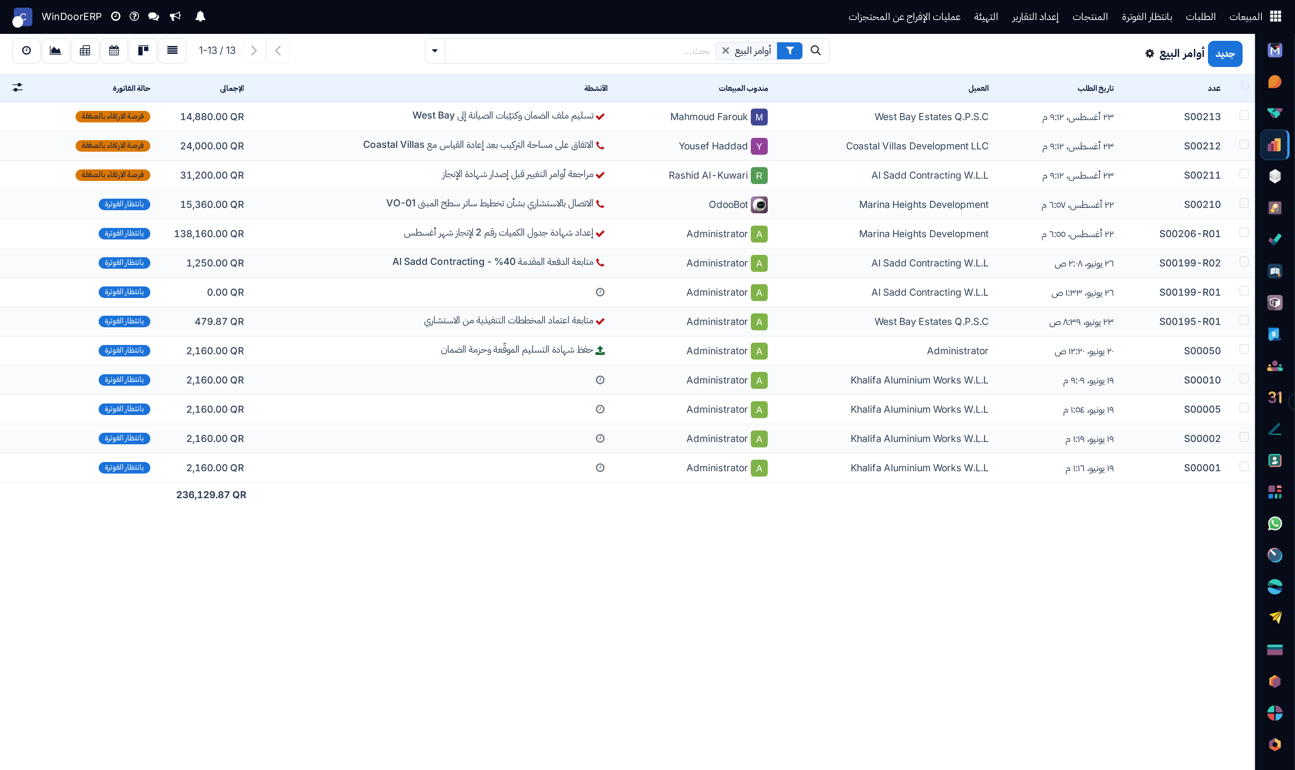Screen dimensions: 1295x770
Task: Tick the checkbox for order S00050
Action: [x=1244, y=349]
